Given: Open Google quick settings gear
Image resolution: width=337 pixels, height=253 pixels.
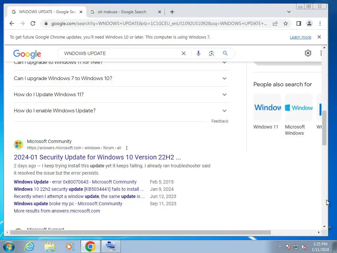Looking at the screenshot, I should 308,53.
